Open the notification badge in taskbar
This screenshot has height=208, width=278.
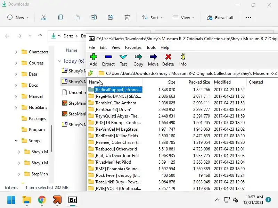coord(268,200)
